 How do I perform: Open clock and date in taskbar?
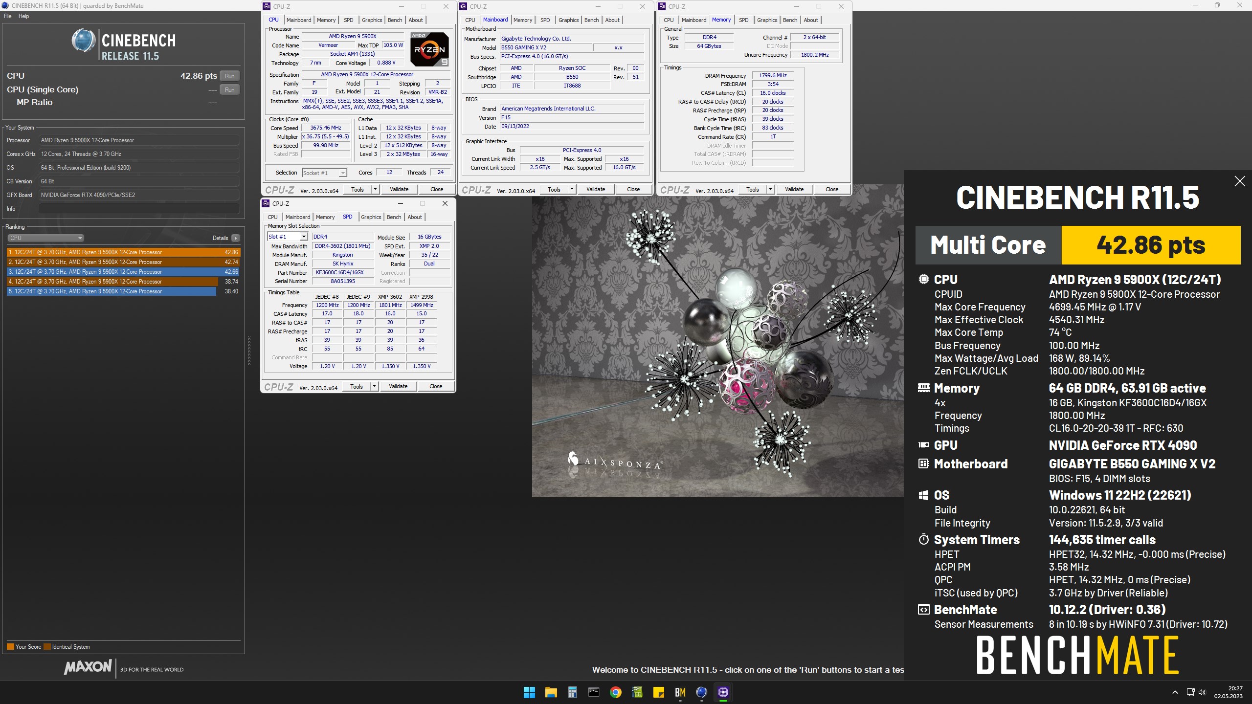[1229, 692]
